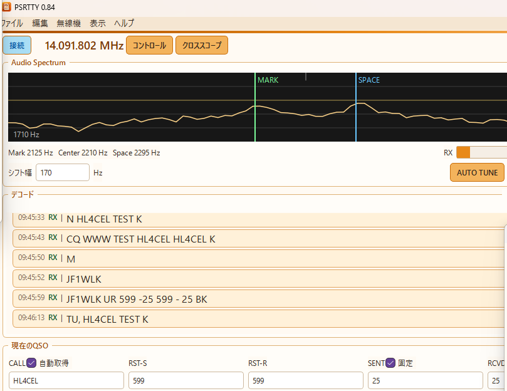The image size is (507, 391).
Task: Click the 14.091.802 MHz frequency display
Action: point(84,46)
